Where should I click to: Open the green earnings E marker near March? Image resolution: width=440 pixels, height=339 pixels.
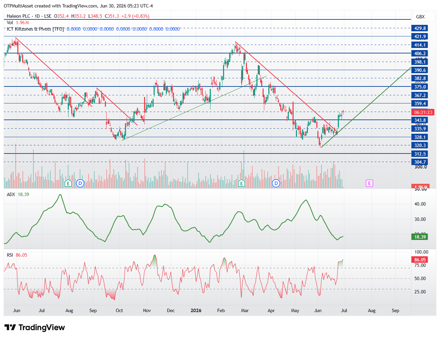pyautogui.click(x=241, y=183)
